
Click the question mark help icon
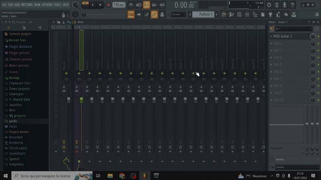[x=292, y=4]
